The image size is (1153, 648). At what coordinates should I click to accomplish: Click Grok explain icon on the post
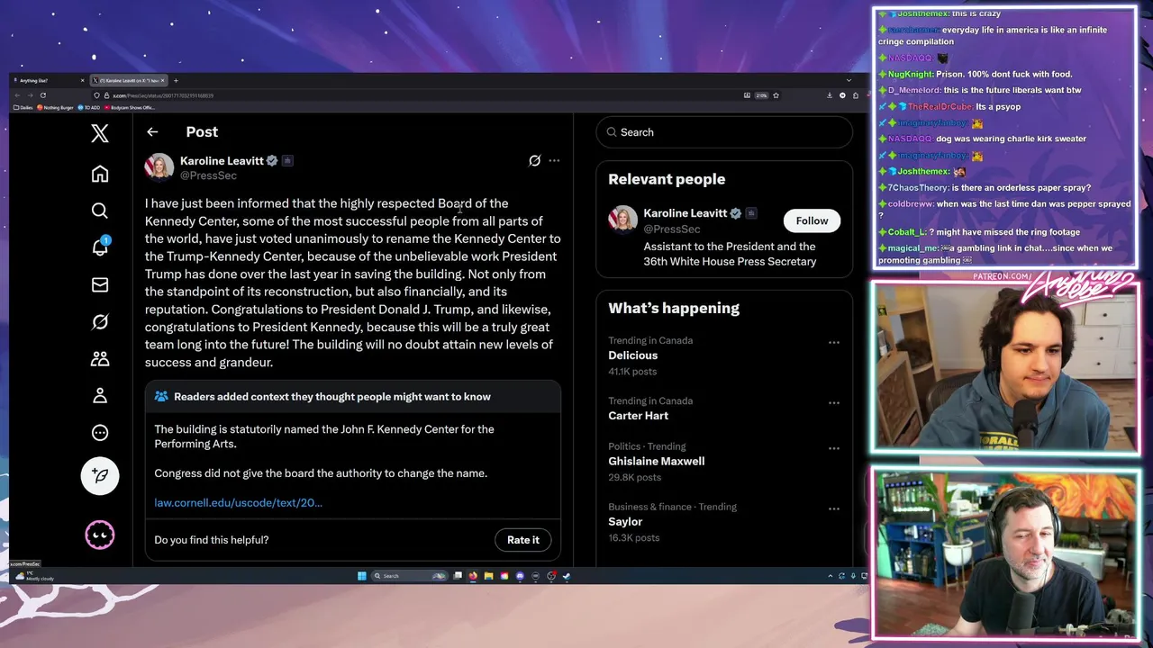(534, 160)
